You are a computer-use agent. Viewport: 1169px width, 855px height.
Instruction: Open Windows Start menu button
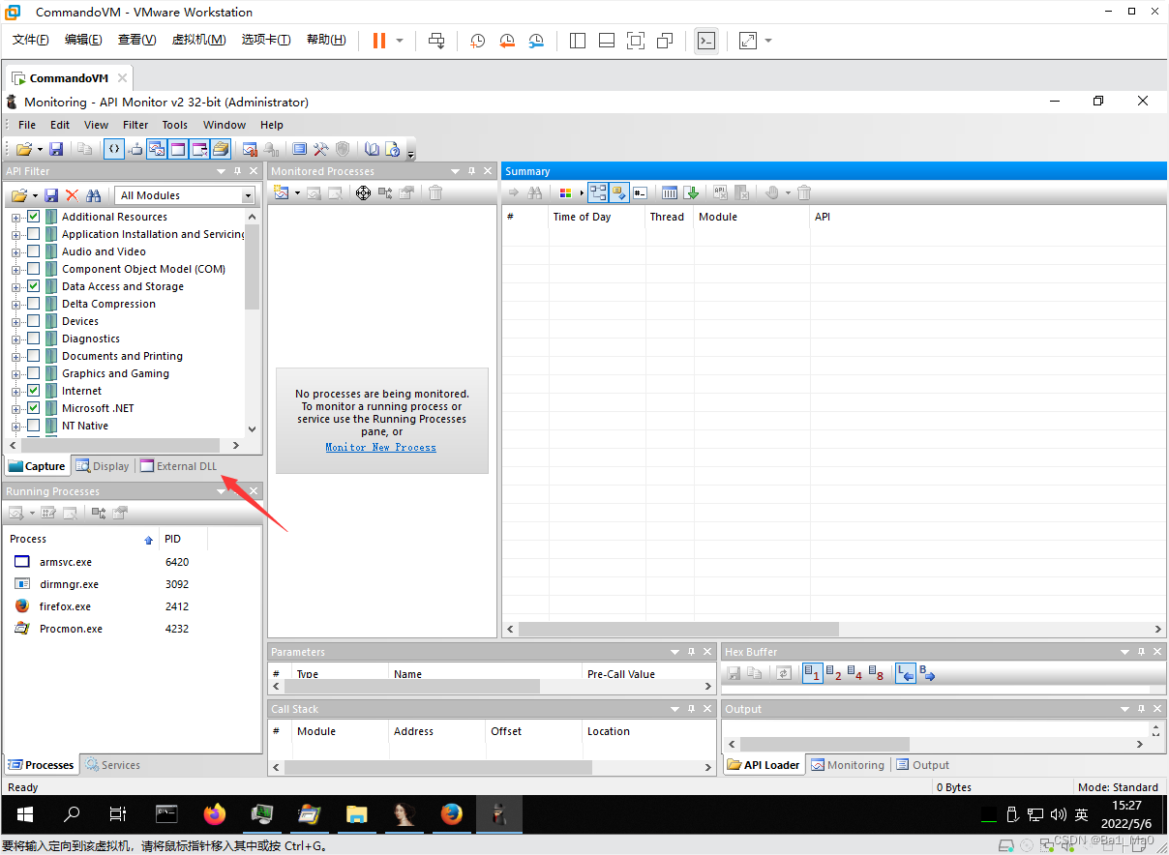click(x=24, y=814)
